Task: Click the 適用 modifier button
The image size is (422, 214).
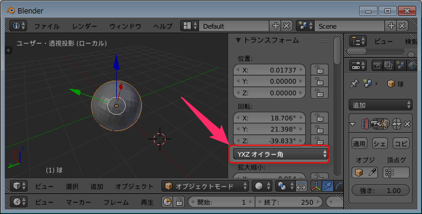Action: (359, 143)
